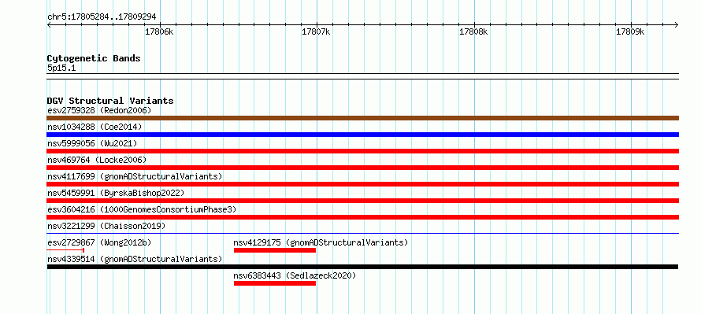Click the 17807k ruler label
This screenshot has height=314, width=701.
pyautogui.click(x=316, y=31)
